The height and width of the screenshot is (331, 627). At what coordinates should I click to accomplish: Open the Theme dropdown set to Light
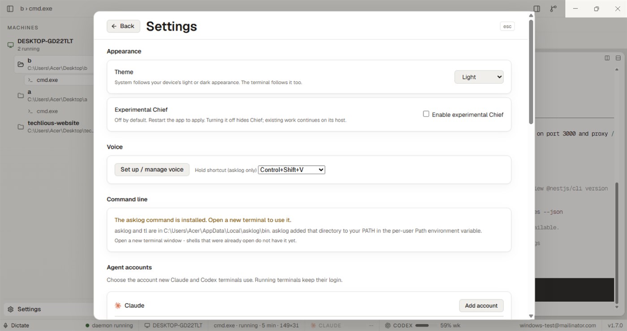479,77
